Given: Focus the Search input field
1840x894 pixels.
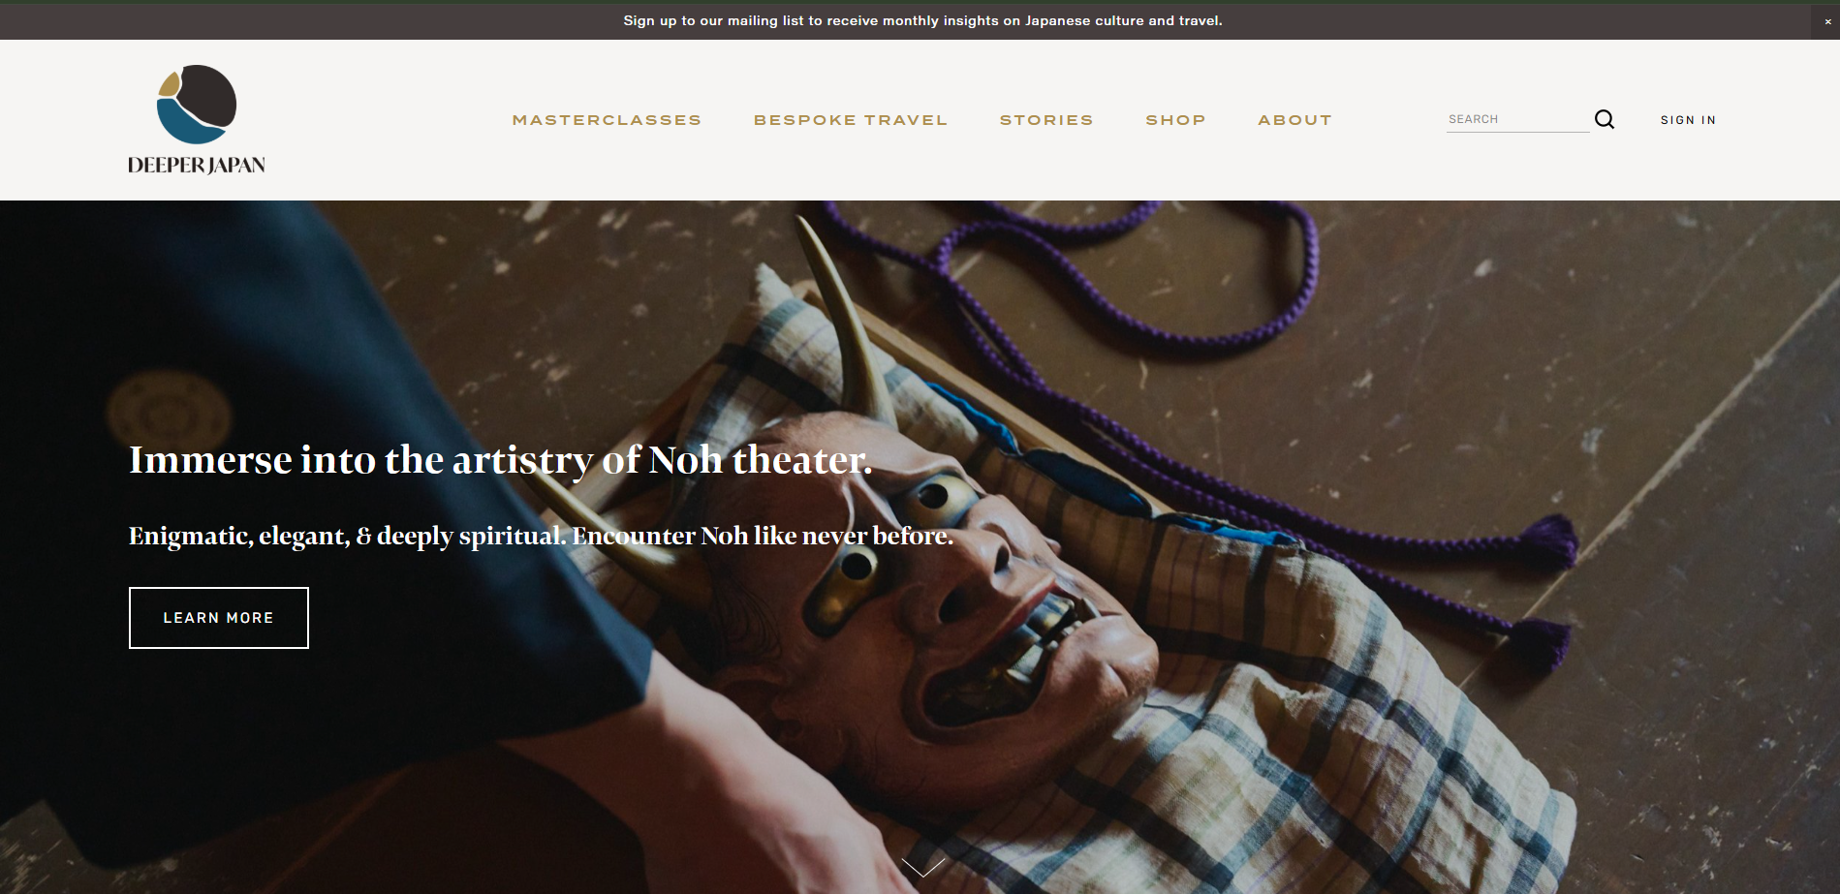Looking at the screenshot, I should click(1517, 119).
